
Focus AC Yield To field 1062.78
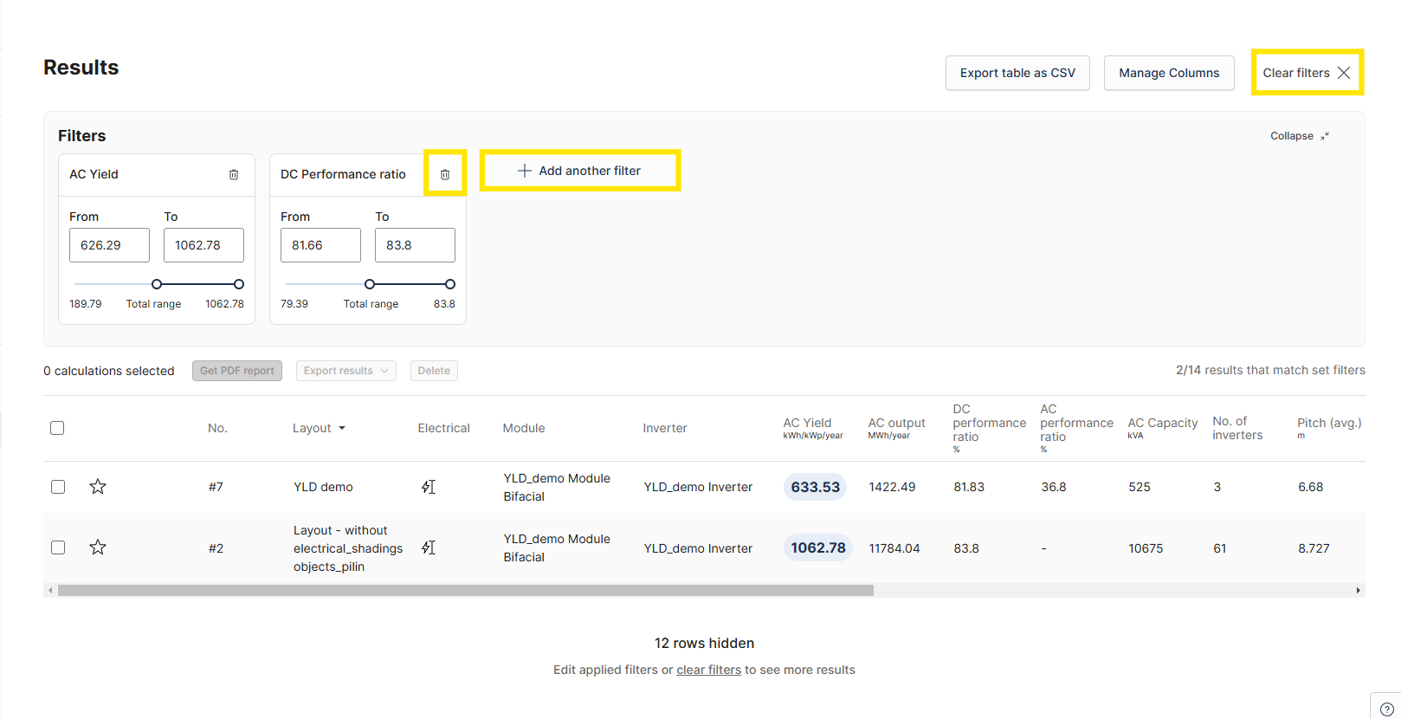[203, 245]
